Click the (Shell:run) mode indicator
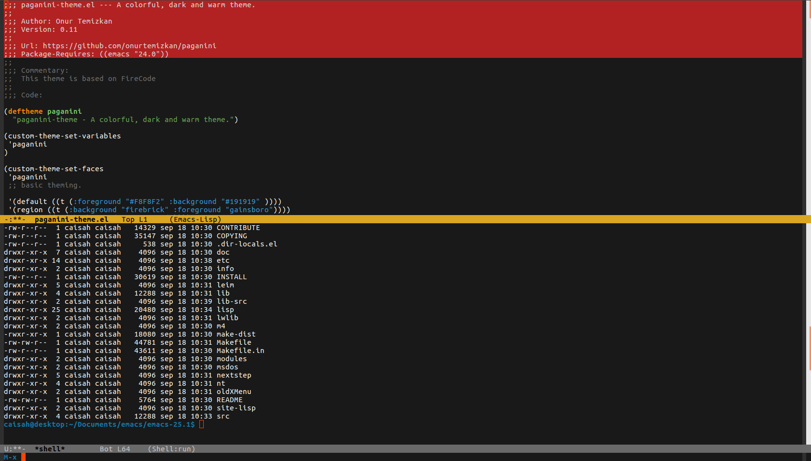This screenshot has width=811, height=461. coord(171,449)
